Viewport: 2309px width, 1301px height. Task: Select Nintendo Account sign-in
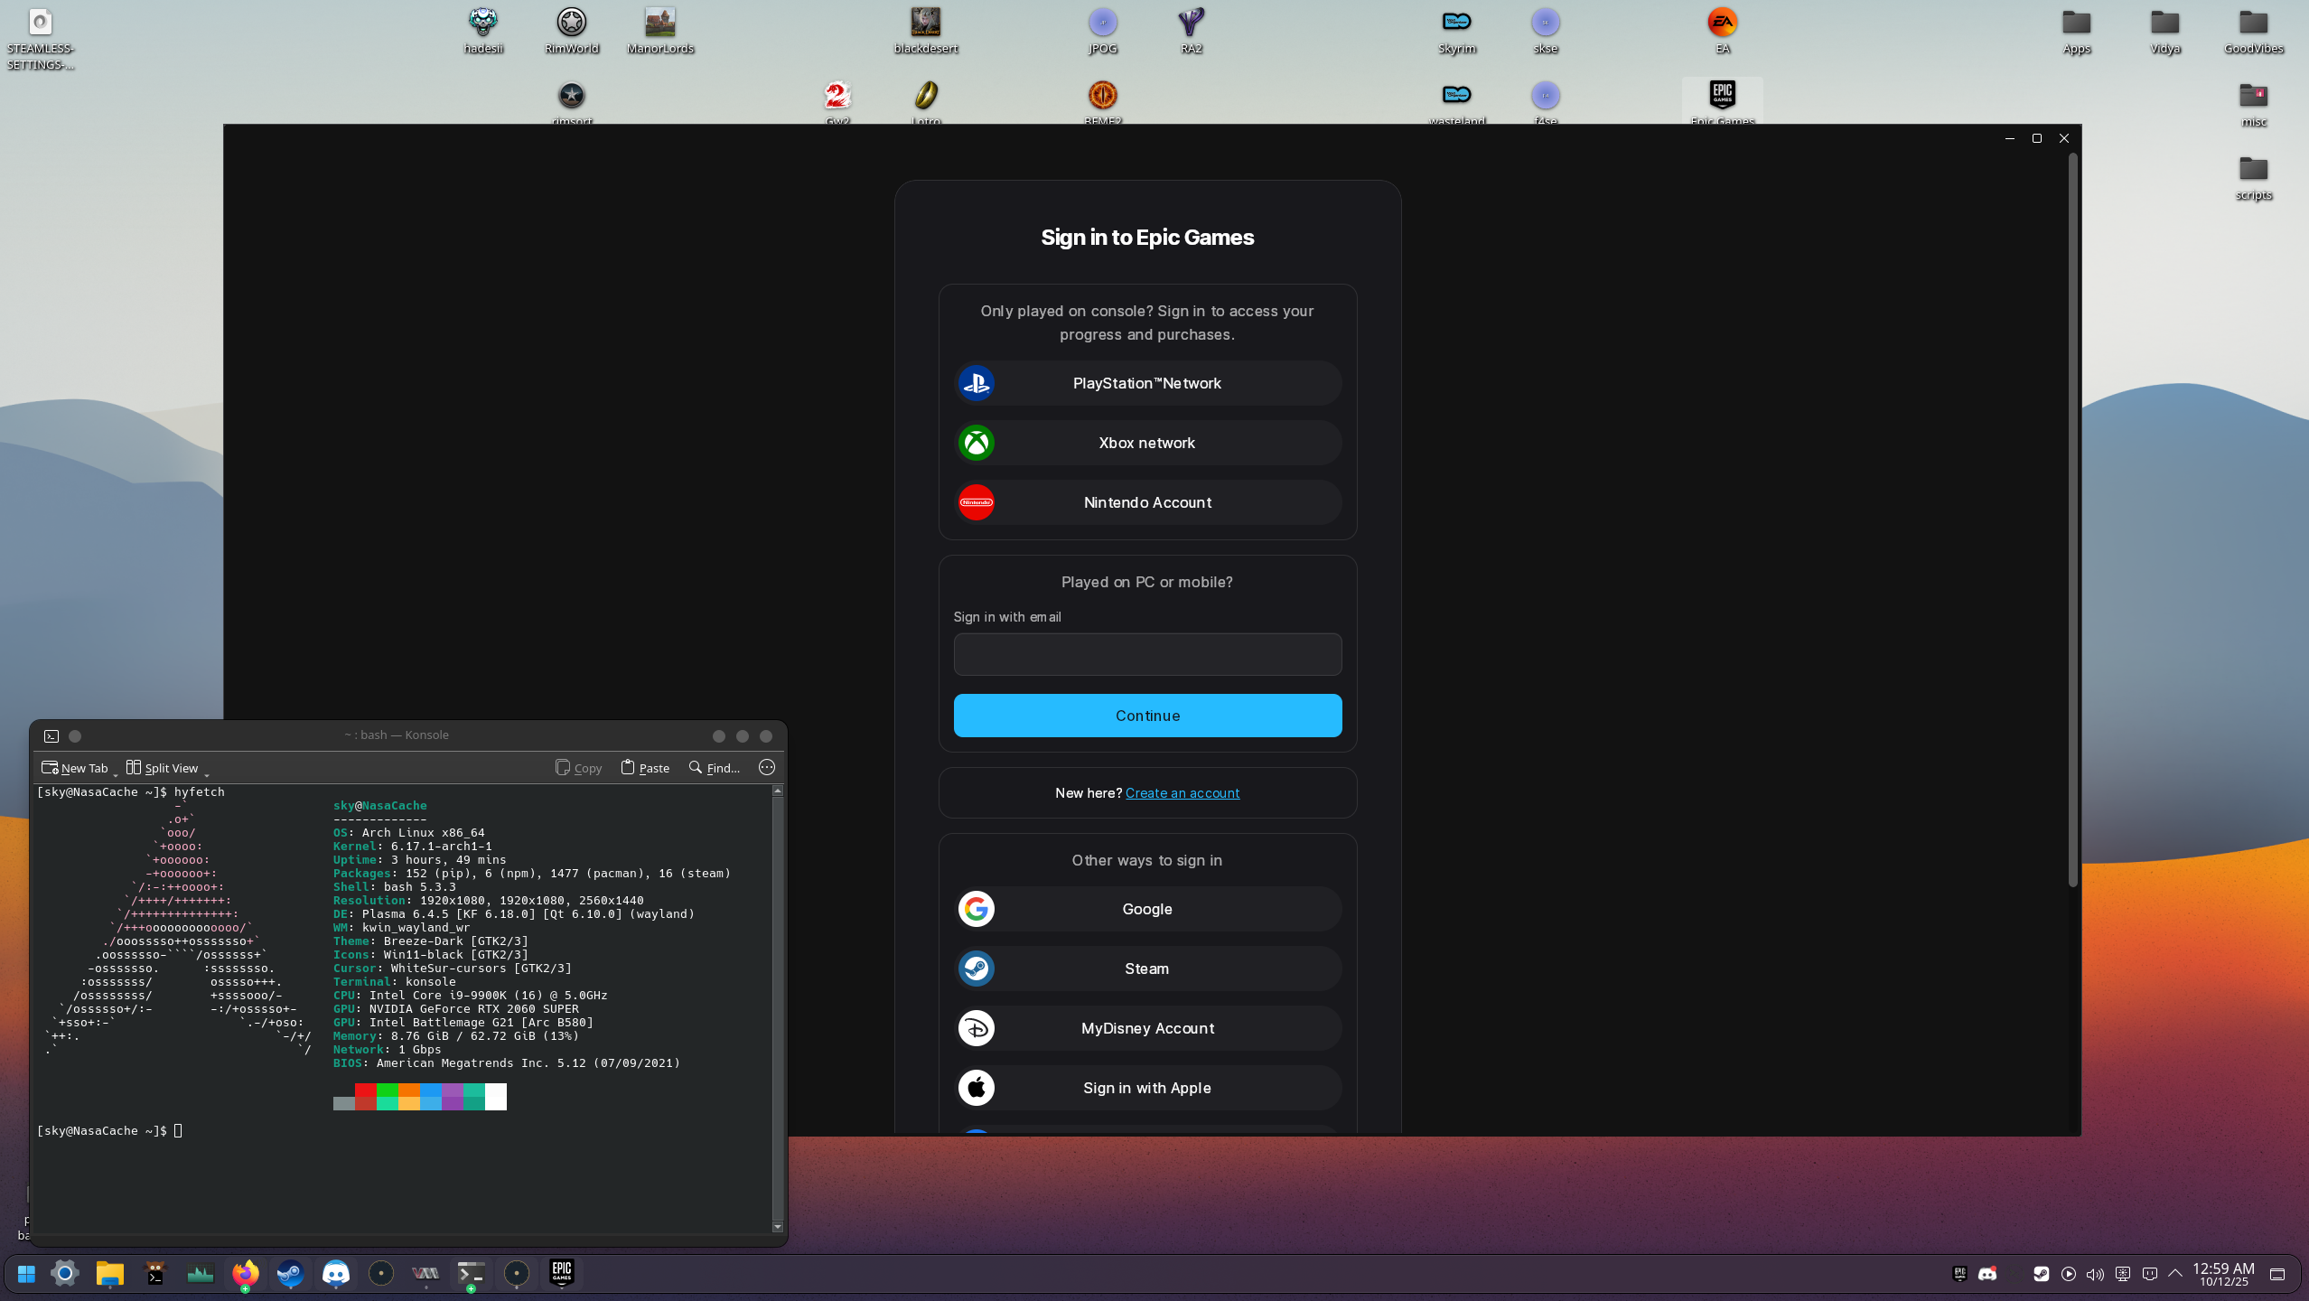[1146, 502]
